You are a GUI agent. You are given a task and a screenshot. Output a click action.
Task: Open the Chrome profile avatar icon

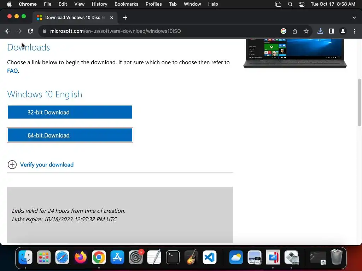coord(343,31)
